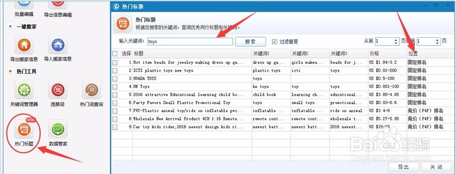Toggle the select-all checkbox in table header

click(x=115, y=53)
